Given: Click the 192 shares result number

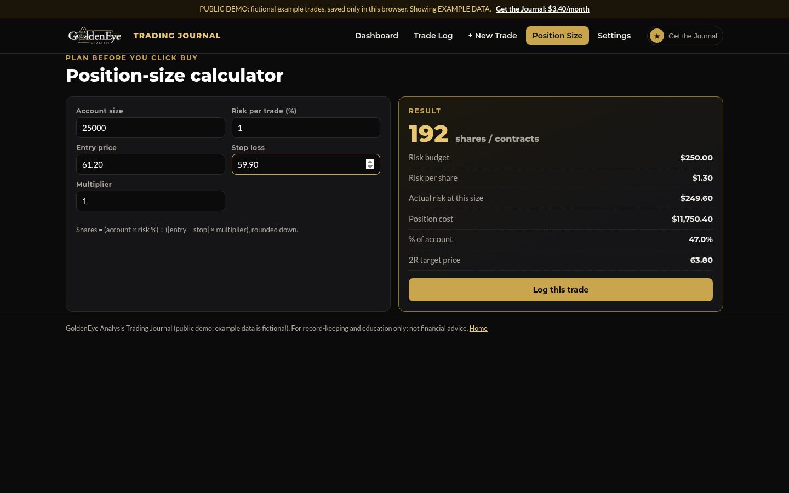Looking at the screenshot, I should tap(428, 134).
